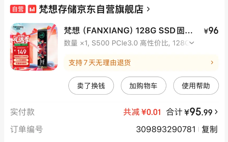
Task: Tap 复制 to copy order number
Action: (210, 129)
